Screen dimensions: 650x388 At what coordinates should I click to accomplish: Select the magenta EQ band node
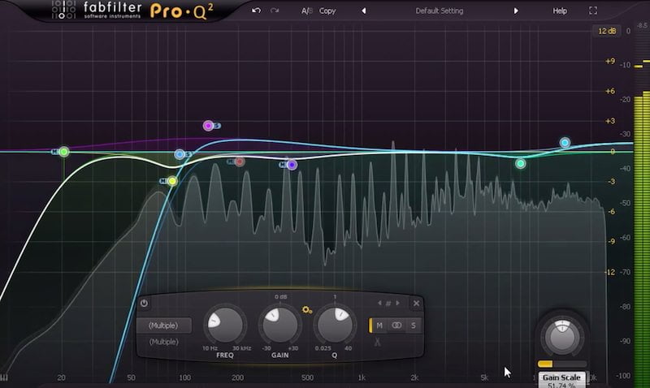(x=208, y=126)
